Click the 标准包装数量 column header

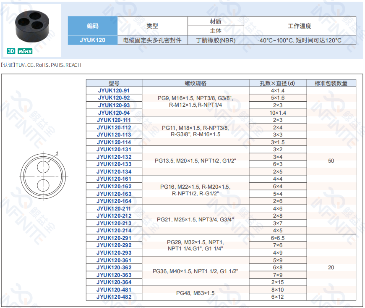(x=331, y=83)
